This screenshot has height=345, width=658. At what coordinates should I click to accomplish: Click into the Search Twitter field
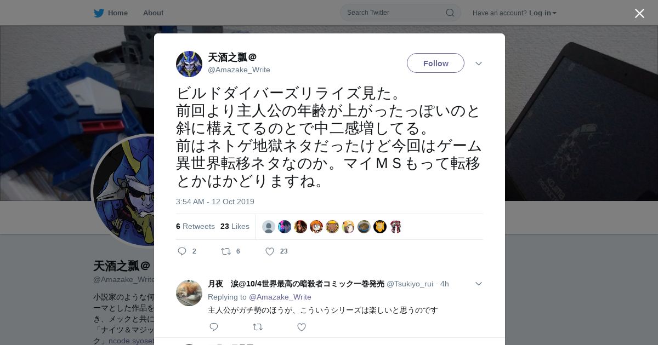pyautogui.click(x=395, y=13)
